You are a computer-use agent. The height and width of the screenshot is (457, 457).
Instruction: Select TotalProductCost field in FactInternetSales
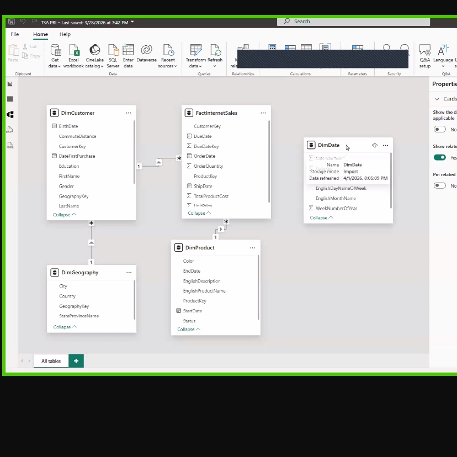point(211,196)
